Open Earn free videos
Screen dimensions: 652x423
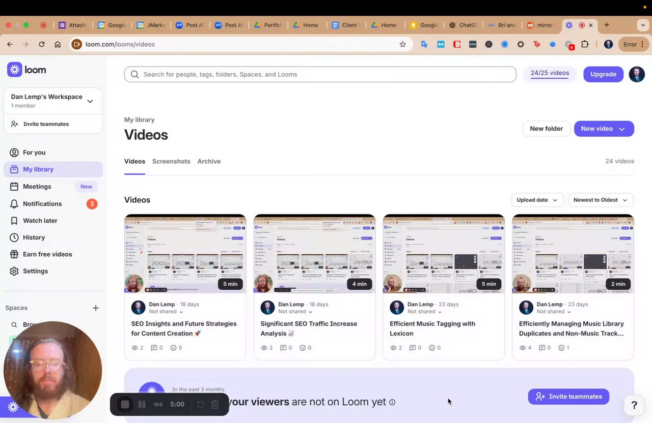tap(53, 254)
